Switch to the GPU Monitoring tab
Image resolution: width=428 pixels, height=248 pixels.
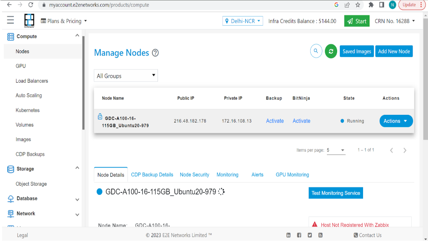(x=292, y=175)
